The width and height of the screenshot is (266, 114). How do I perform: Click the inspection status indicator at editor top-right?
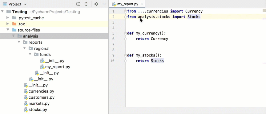click(264, 11)
